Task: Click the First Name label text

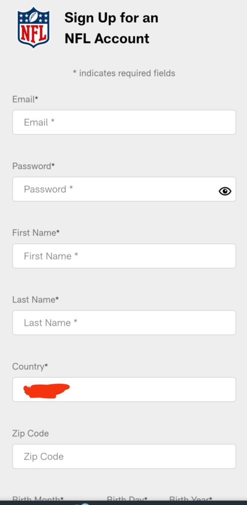Action: [36, 233]
